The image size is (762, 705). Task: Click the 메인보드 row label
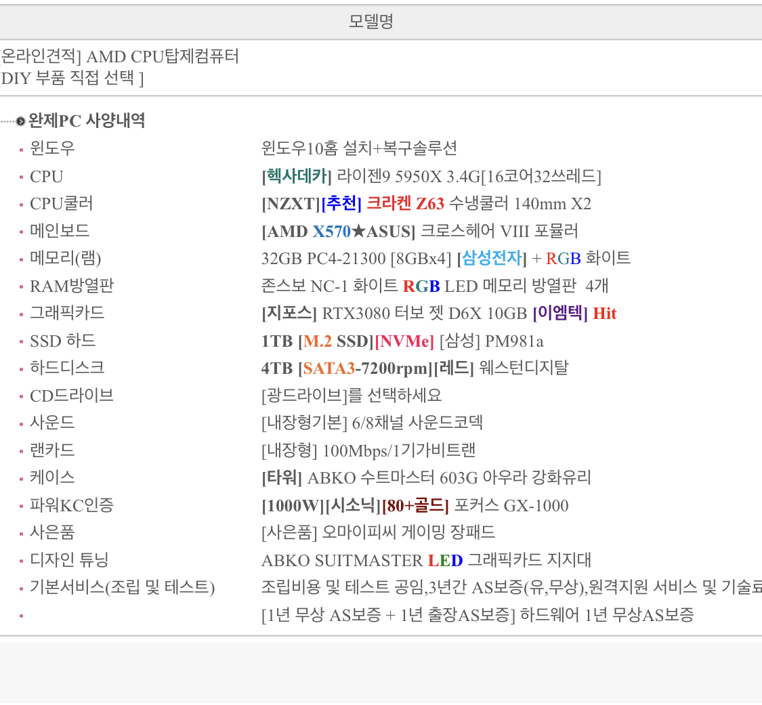click(x=60, y=231)
